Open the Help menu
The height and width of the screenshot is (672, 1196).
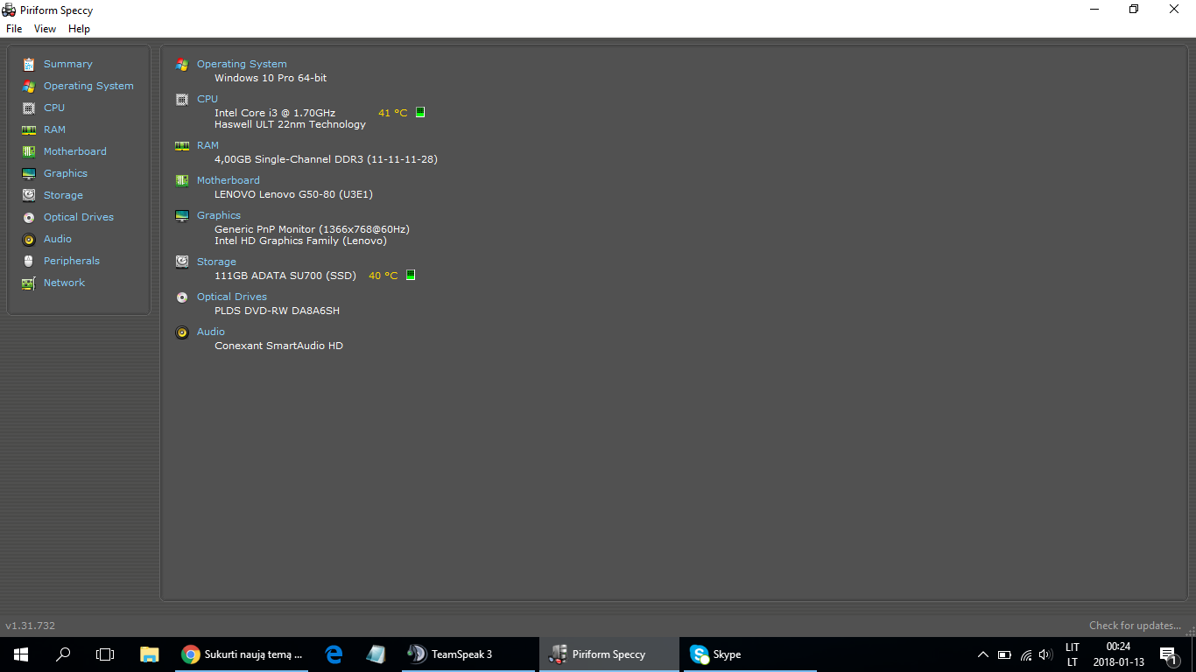pos(79,29)
